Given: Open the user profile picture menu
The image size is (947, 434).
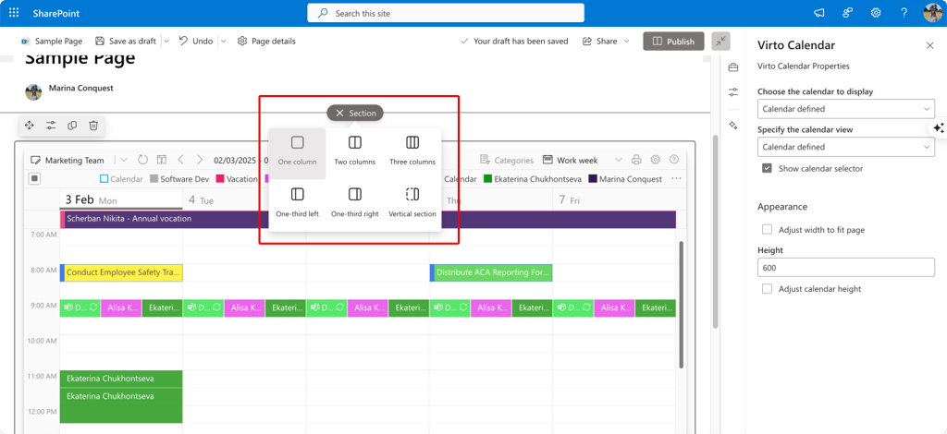Looking at the screenshot, I should point(932,13).
